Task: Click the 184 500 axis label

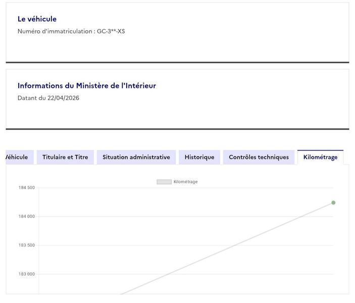Action: (27, 188)
